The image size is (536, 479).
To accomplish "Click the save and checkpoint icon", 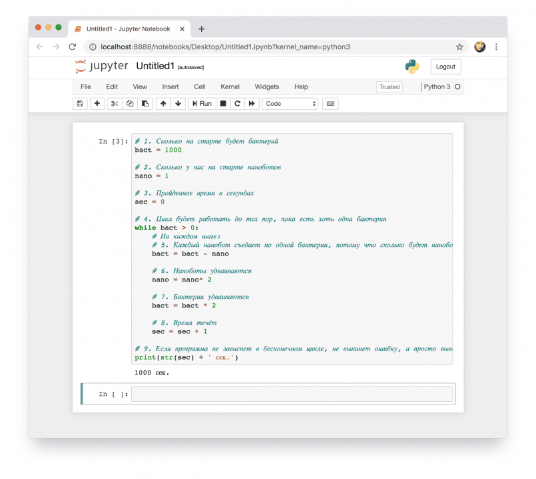I will 80,104.
